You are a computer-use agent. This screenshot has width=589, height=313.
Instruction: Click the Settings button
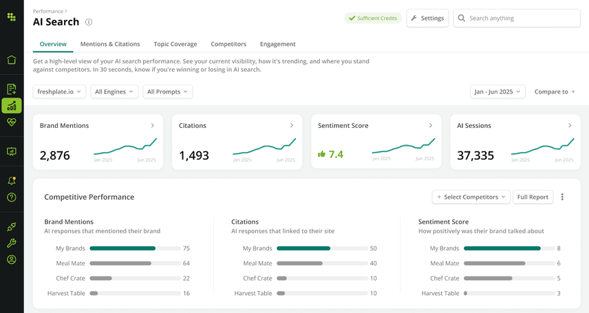pos(427,18)
